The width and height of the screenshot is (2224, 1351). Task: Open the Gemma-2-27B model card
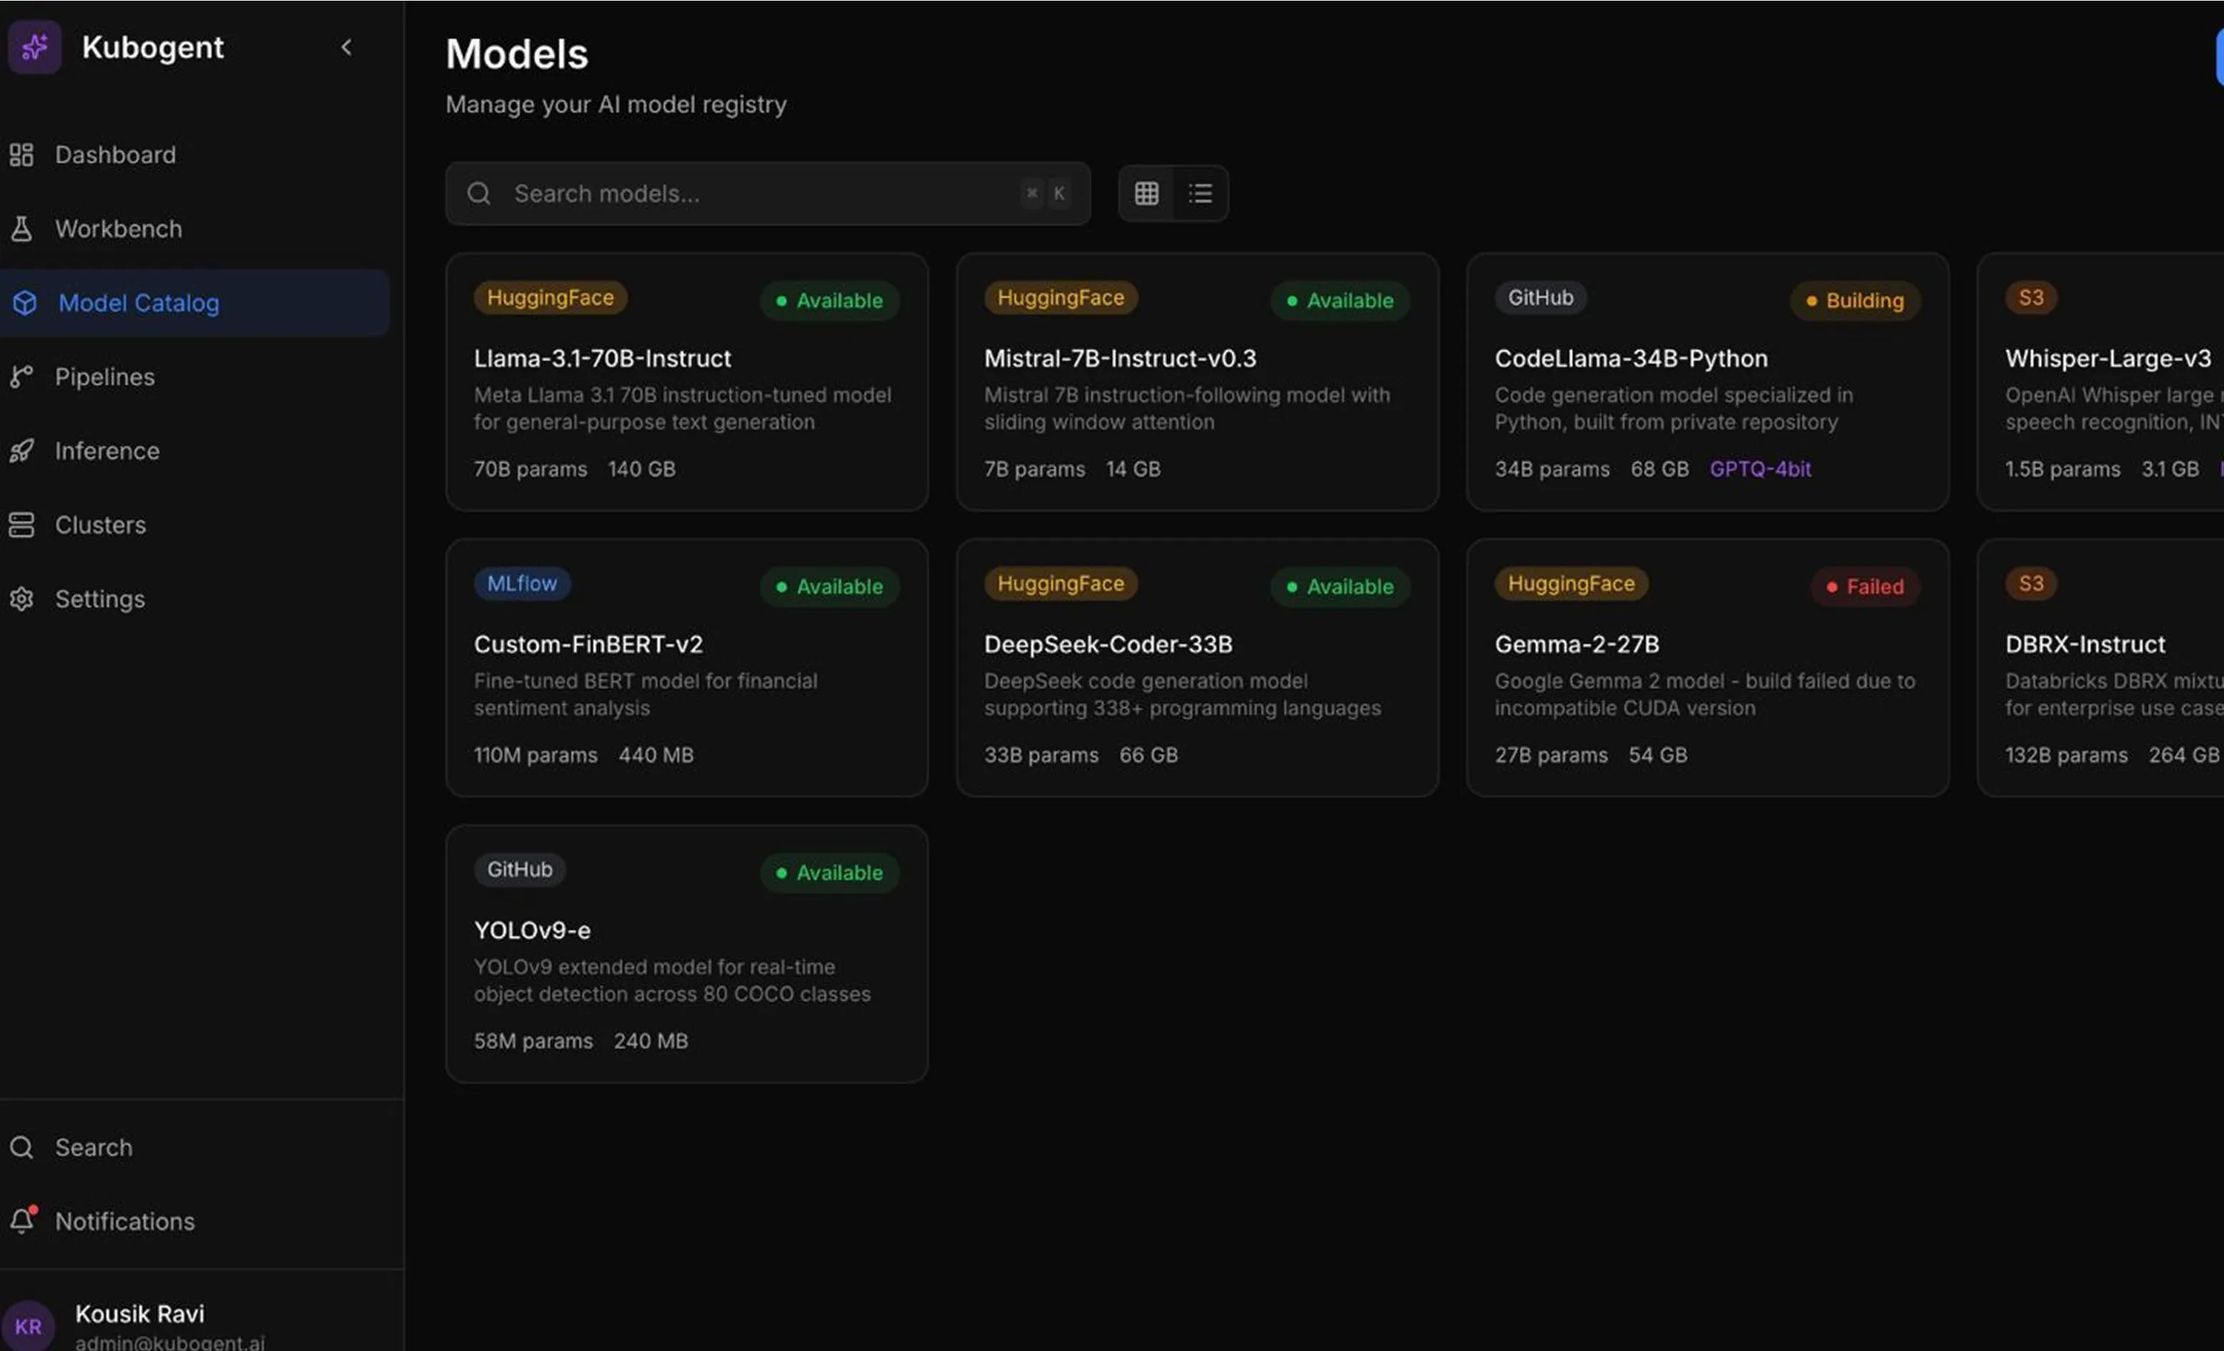(x=1708, y=668)
